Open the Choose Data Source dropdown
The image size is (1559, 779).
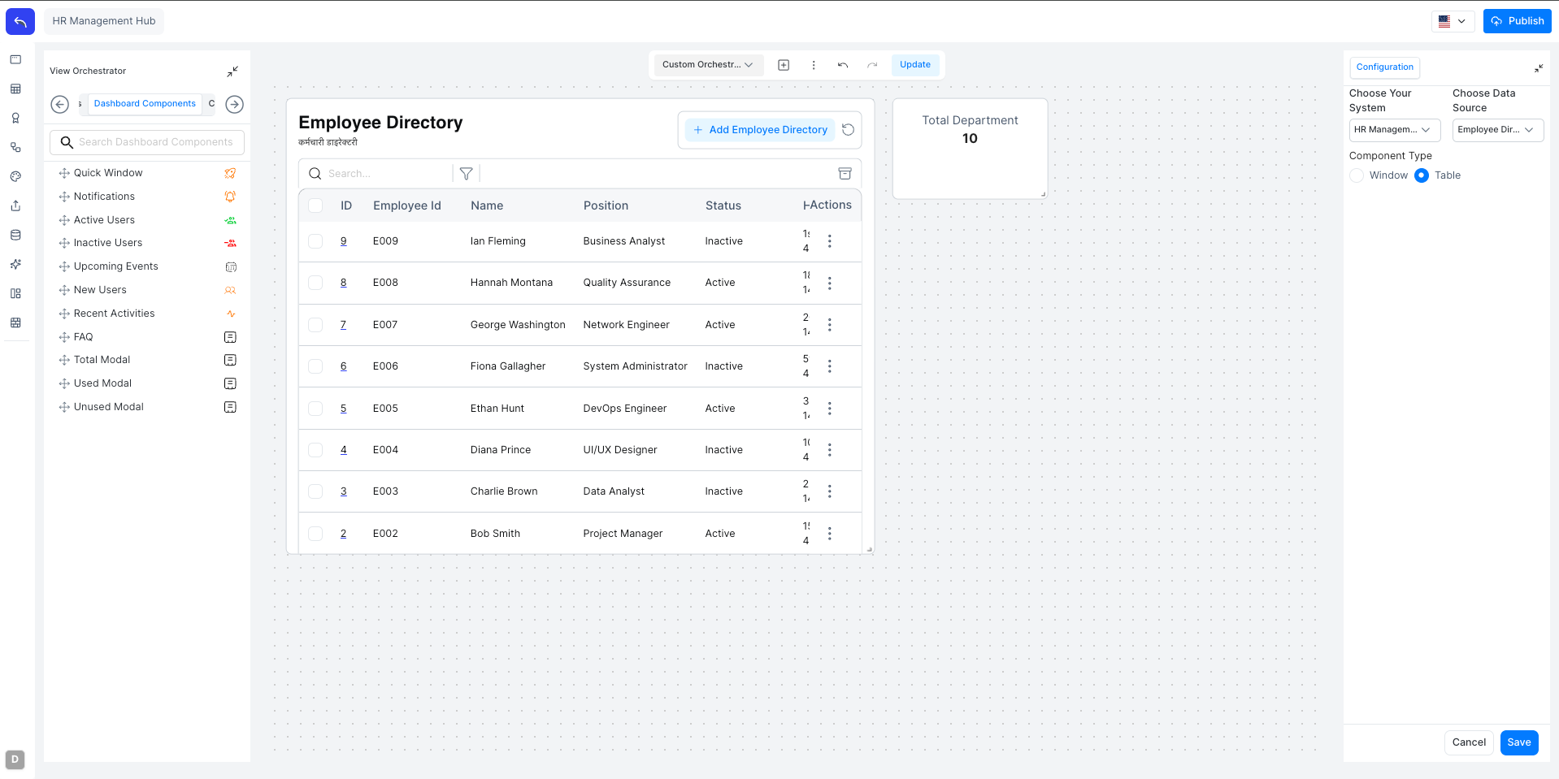[1496, 130]
